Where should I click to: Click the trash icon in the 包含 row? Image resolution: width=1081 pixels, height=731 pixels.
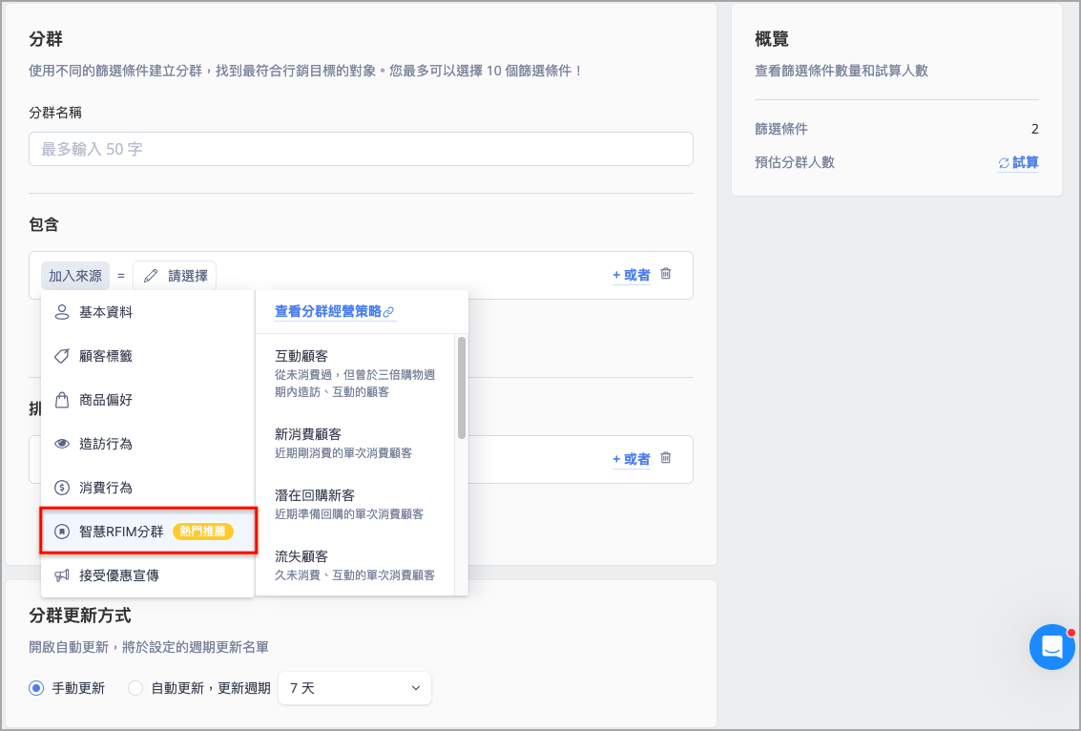pos(666,274)
